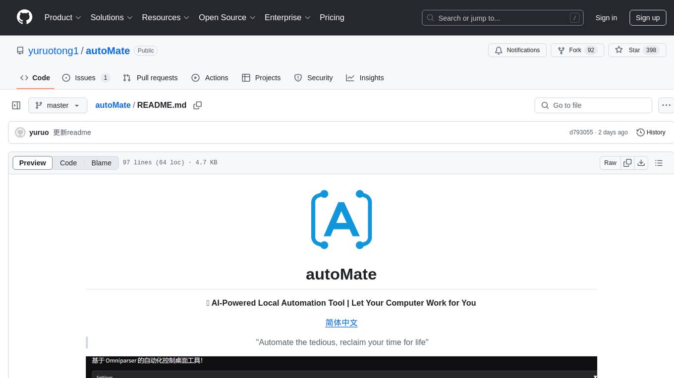This screenshot has width=674, height=378.
Task: View the Insights tab
Action: coord(365,78)
